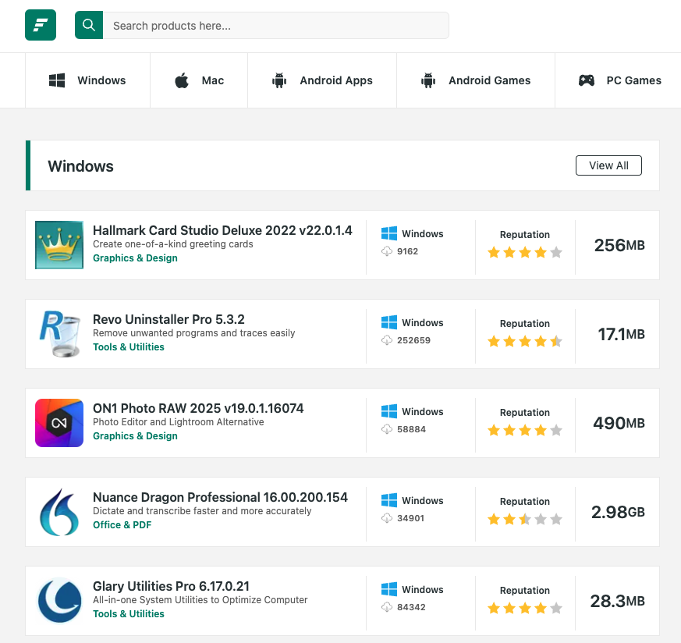
Task: Click the Windows platform icon in Hallmark row
Action: click(388, 233)
